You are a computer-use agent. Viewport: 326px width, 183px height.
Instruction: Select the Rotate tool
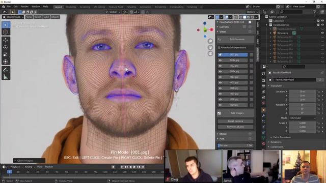click(6, 47)
